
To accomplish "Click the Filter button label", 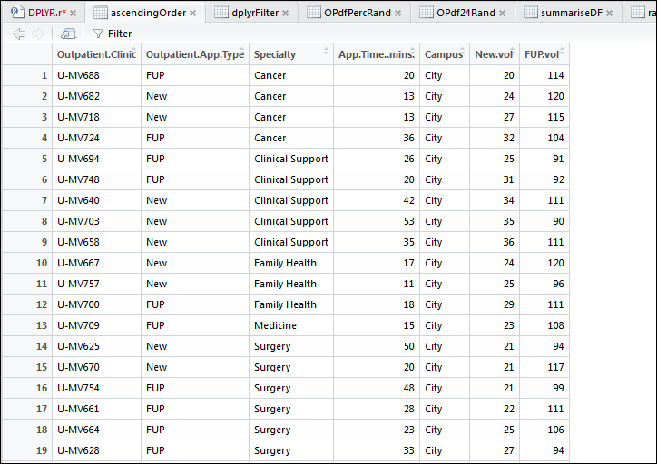I will [x=120, y=34].
